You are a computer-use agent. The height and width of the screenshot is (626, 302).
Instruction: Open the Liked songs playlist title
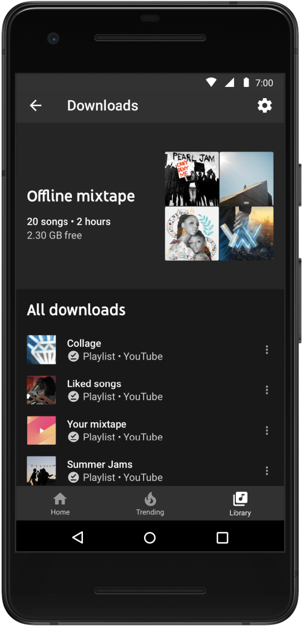[x=94, y=384]
